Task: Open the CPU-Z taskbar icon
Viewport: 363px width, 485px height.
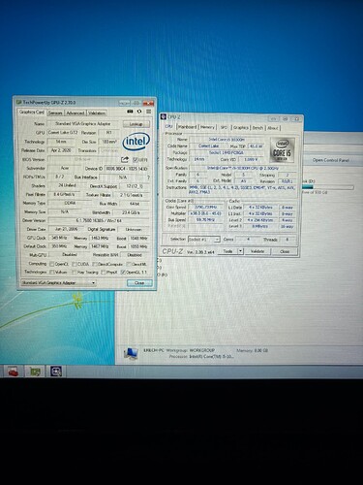Action: coord(56,372)
